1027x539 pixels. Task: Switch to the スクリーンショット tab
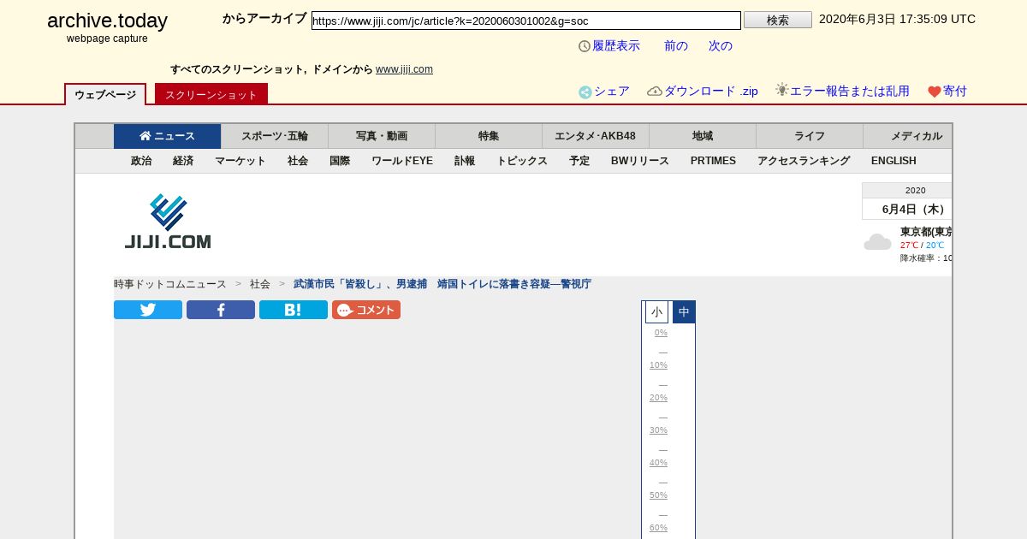(x=211, y=95)
